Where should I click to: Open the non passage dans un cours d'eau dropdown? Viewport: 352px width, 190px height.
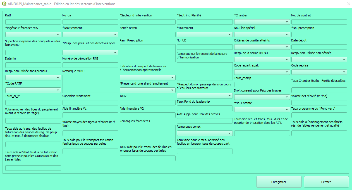tap(205, 96)
